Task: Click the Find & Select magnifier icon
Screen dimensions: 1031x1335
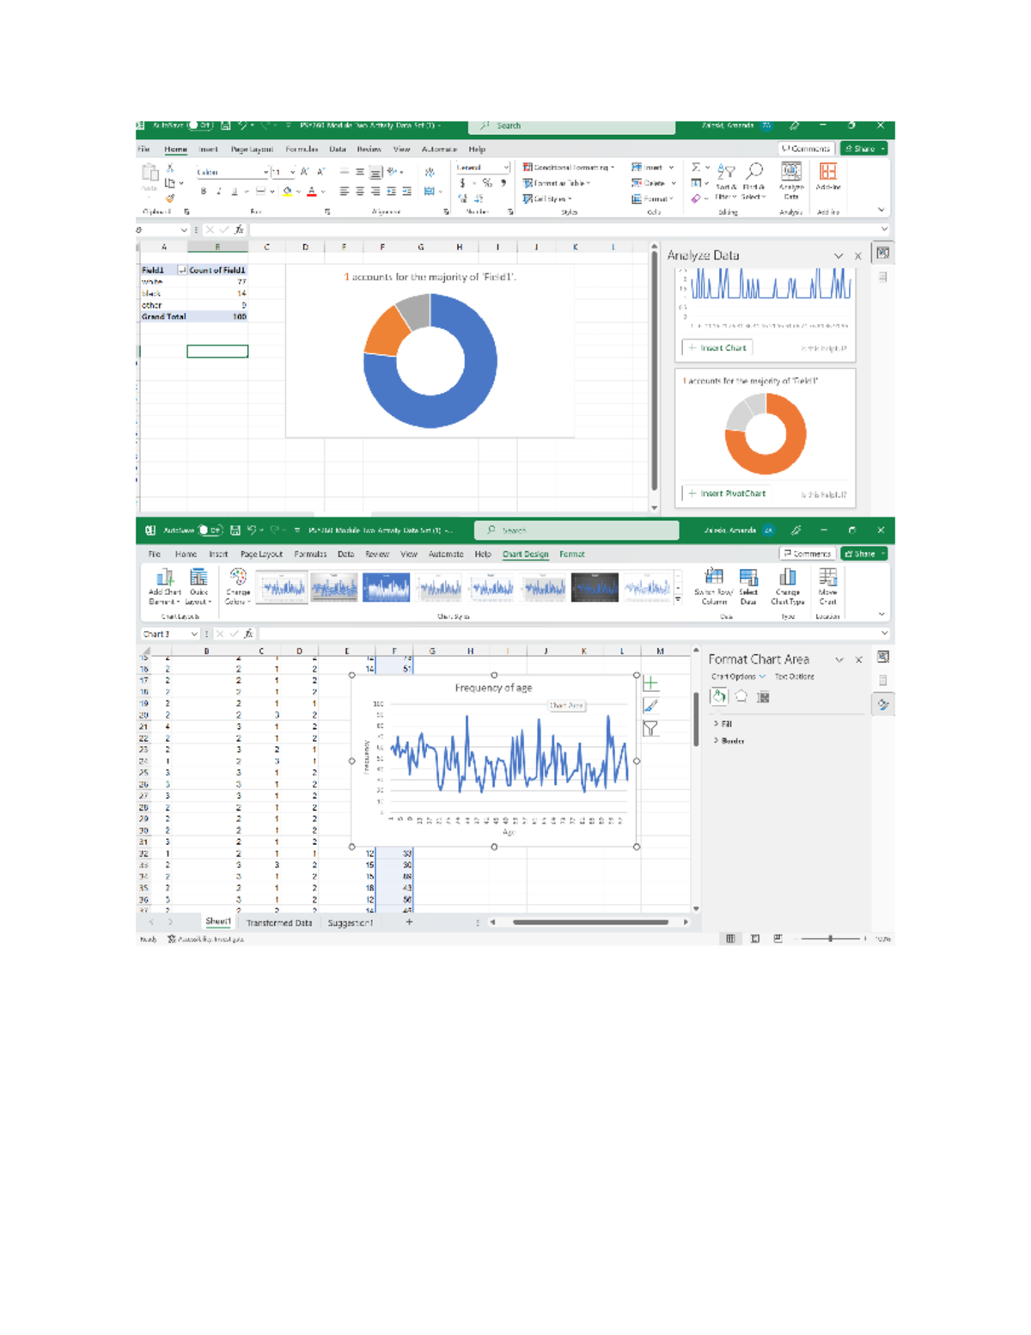Action: 754,172
